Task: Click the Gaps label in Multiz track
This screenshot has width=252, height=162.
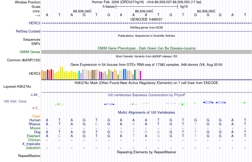Action: click(x=36, y=116)
